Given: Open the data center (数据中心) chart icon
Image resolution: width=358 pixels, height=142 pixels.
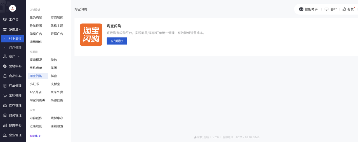Looking at the screenshot, I should (x=5, y=125).
